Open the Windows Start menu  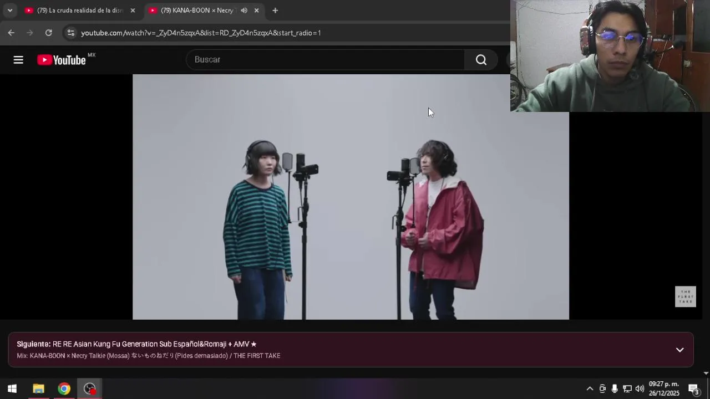point(12,388)
